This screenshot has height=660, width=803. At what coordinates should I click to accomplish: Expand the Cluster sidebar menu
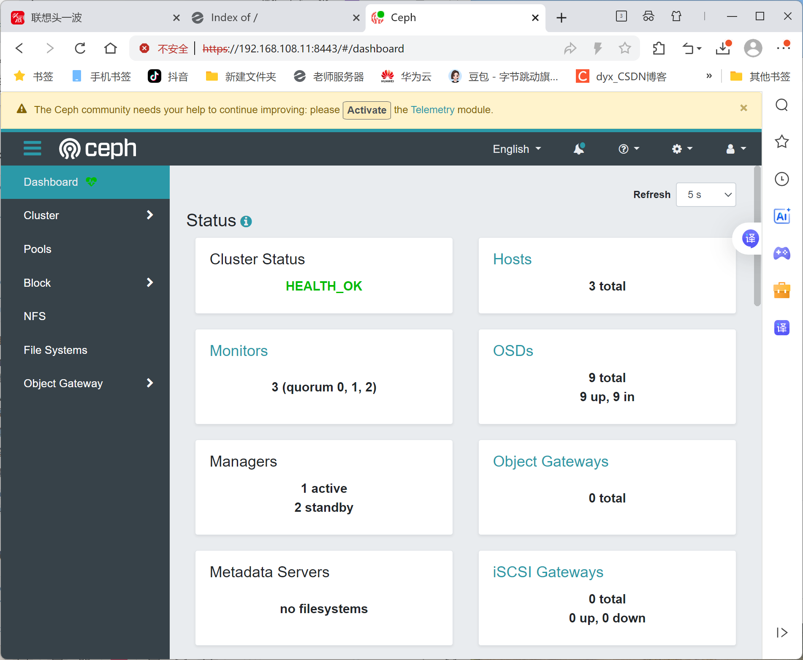(x=85, y=215)
